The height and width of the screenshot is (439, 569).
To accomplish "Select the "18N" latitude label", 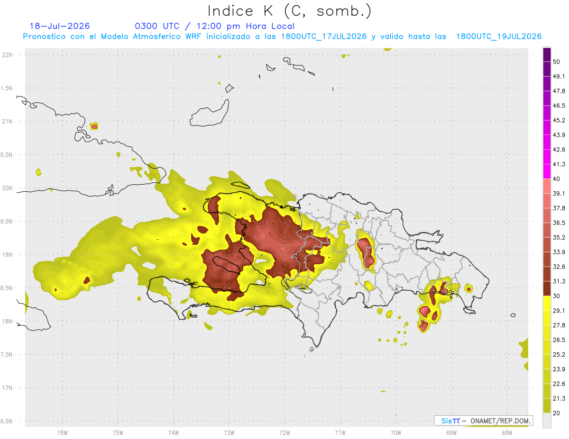I will (7, 321).
